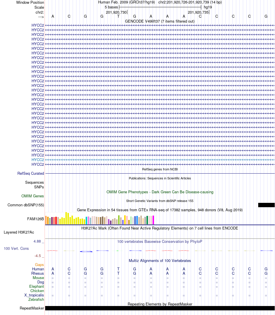Click the 100 Vert. Cons label
The width and height of the screenshot is (275, 315).
click(16, 249)
